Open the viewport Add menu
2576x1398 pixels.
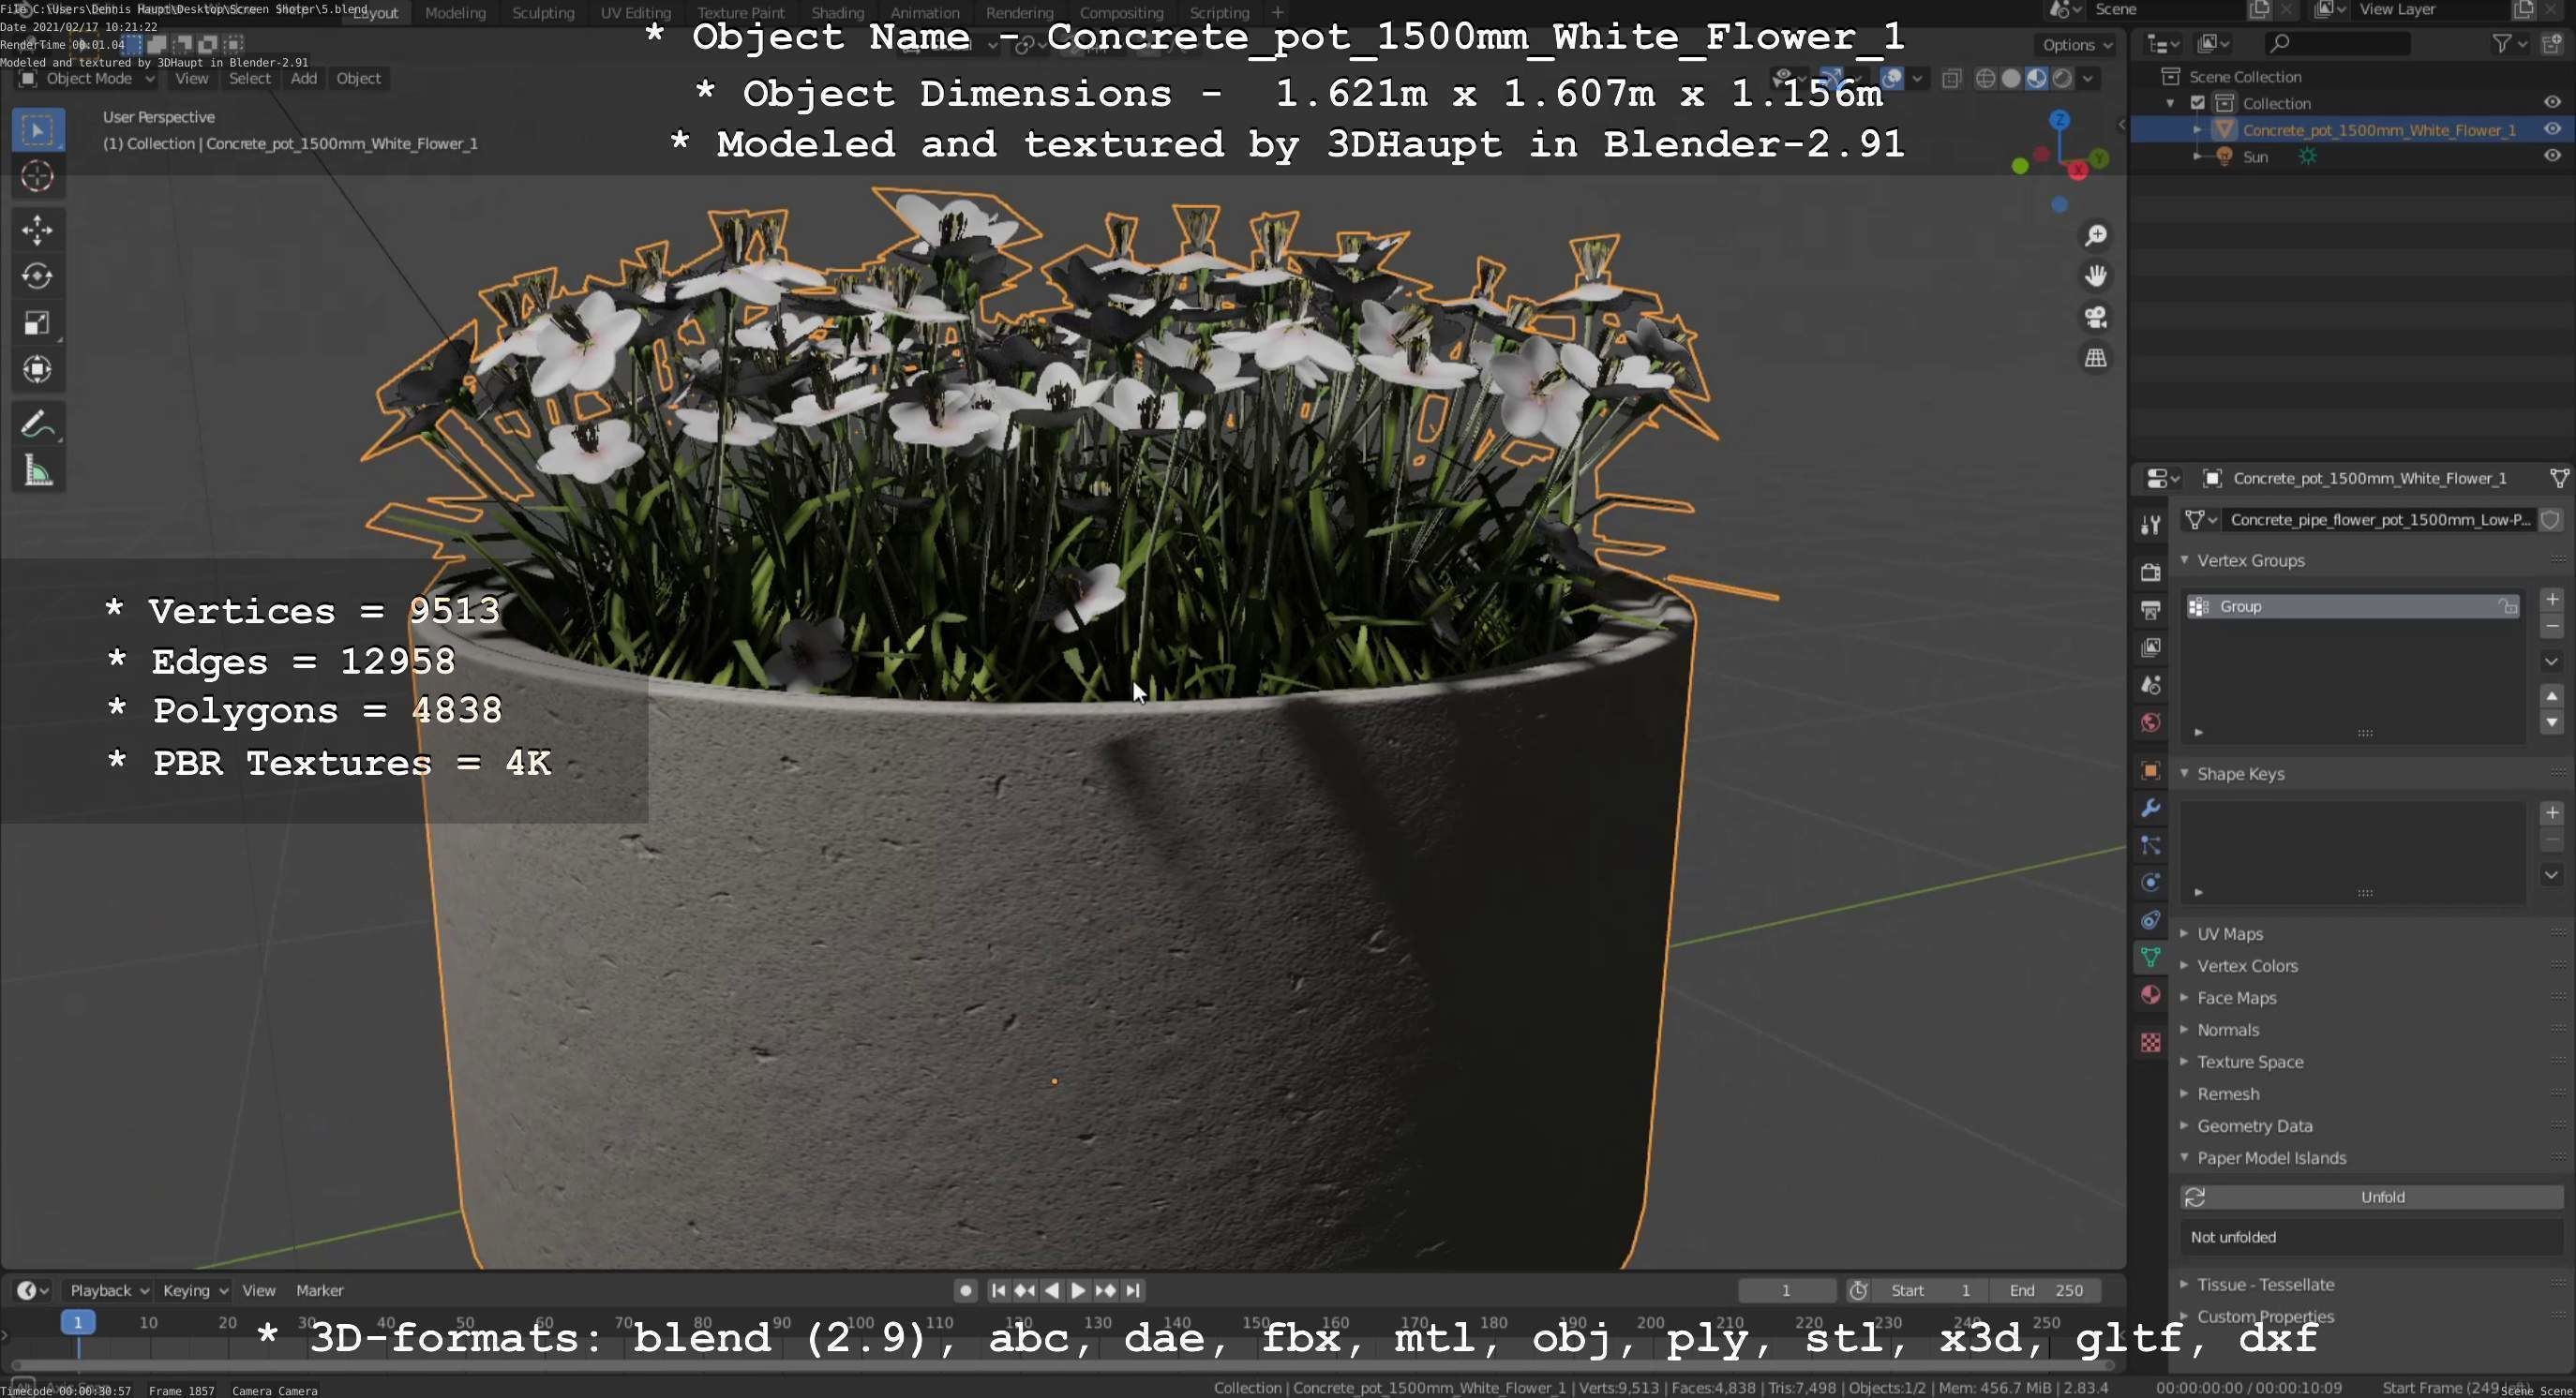coord(304,78)
